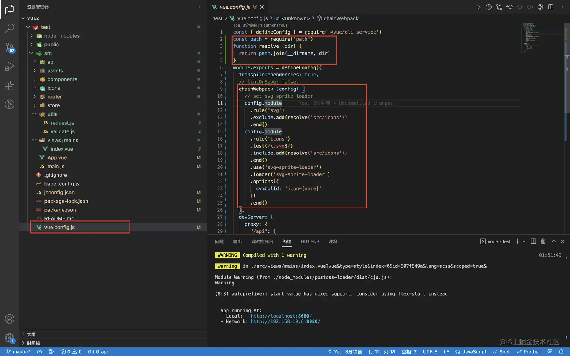Screen dimensions: 570x356
Task: Show errors and warnings count in the status bar
Action: 71,352
